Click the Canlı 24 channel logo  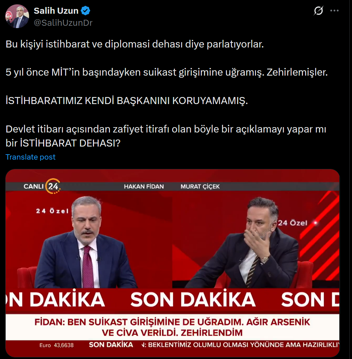coord(42,186)
